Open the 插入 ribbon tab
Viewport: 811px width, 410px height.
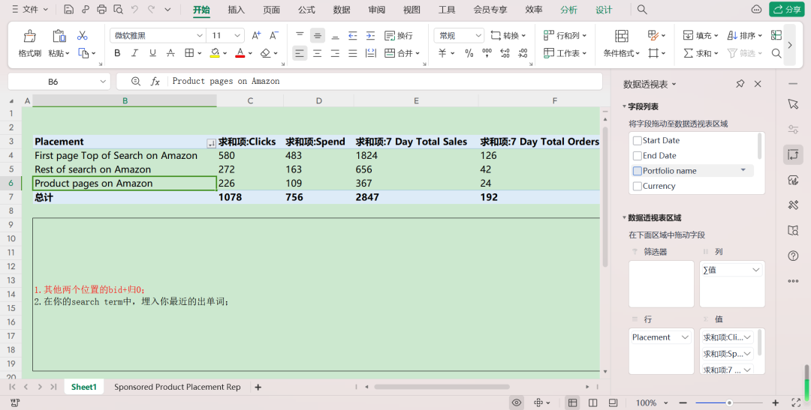(237, 10)
